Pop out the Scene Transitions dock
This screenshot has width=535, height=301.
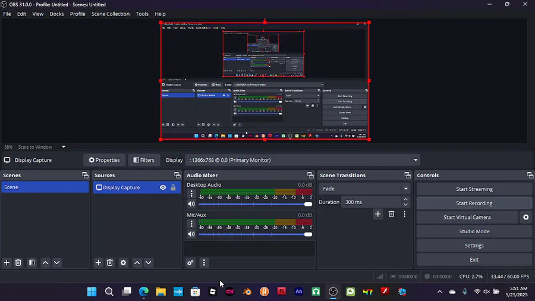(407, 175)
